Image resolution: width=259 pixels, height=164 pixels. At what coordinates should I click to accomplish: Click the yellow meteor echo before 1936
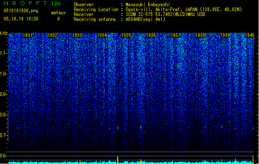point(140,127)
